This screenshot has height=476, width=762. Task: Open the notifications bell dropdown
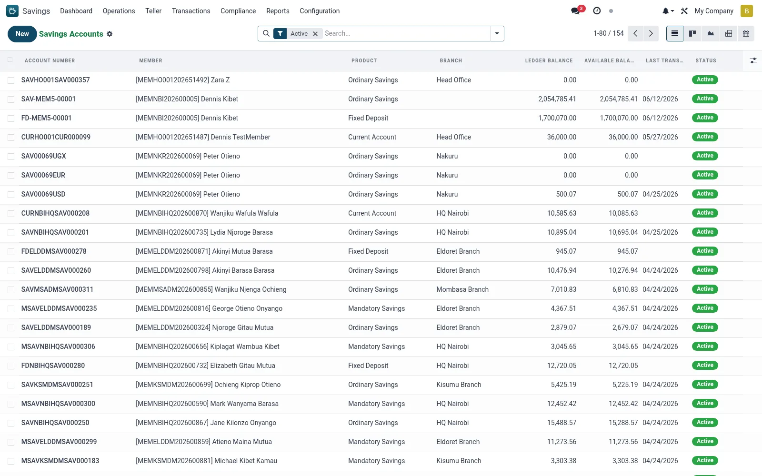(x=668, y=10)
